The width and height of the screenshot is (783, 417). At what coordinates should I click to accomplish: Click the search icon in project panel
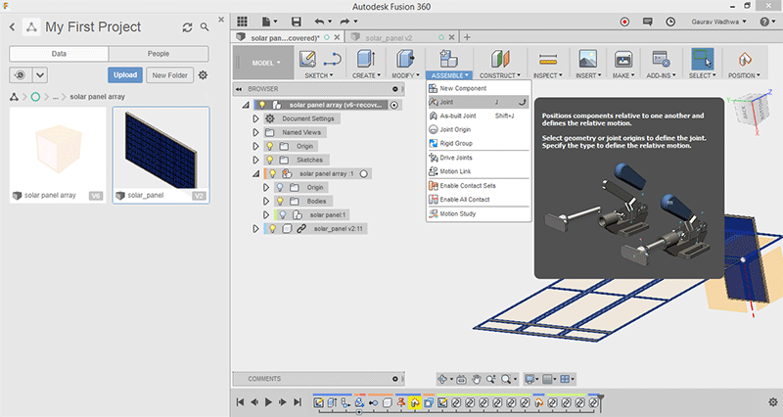tap(204, 27)
